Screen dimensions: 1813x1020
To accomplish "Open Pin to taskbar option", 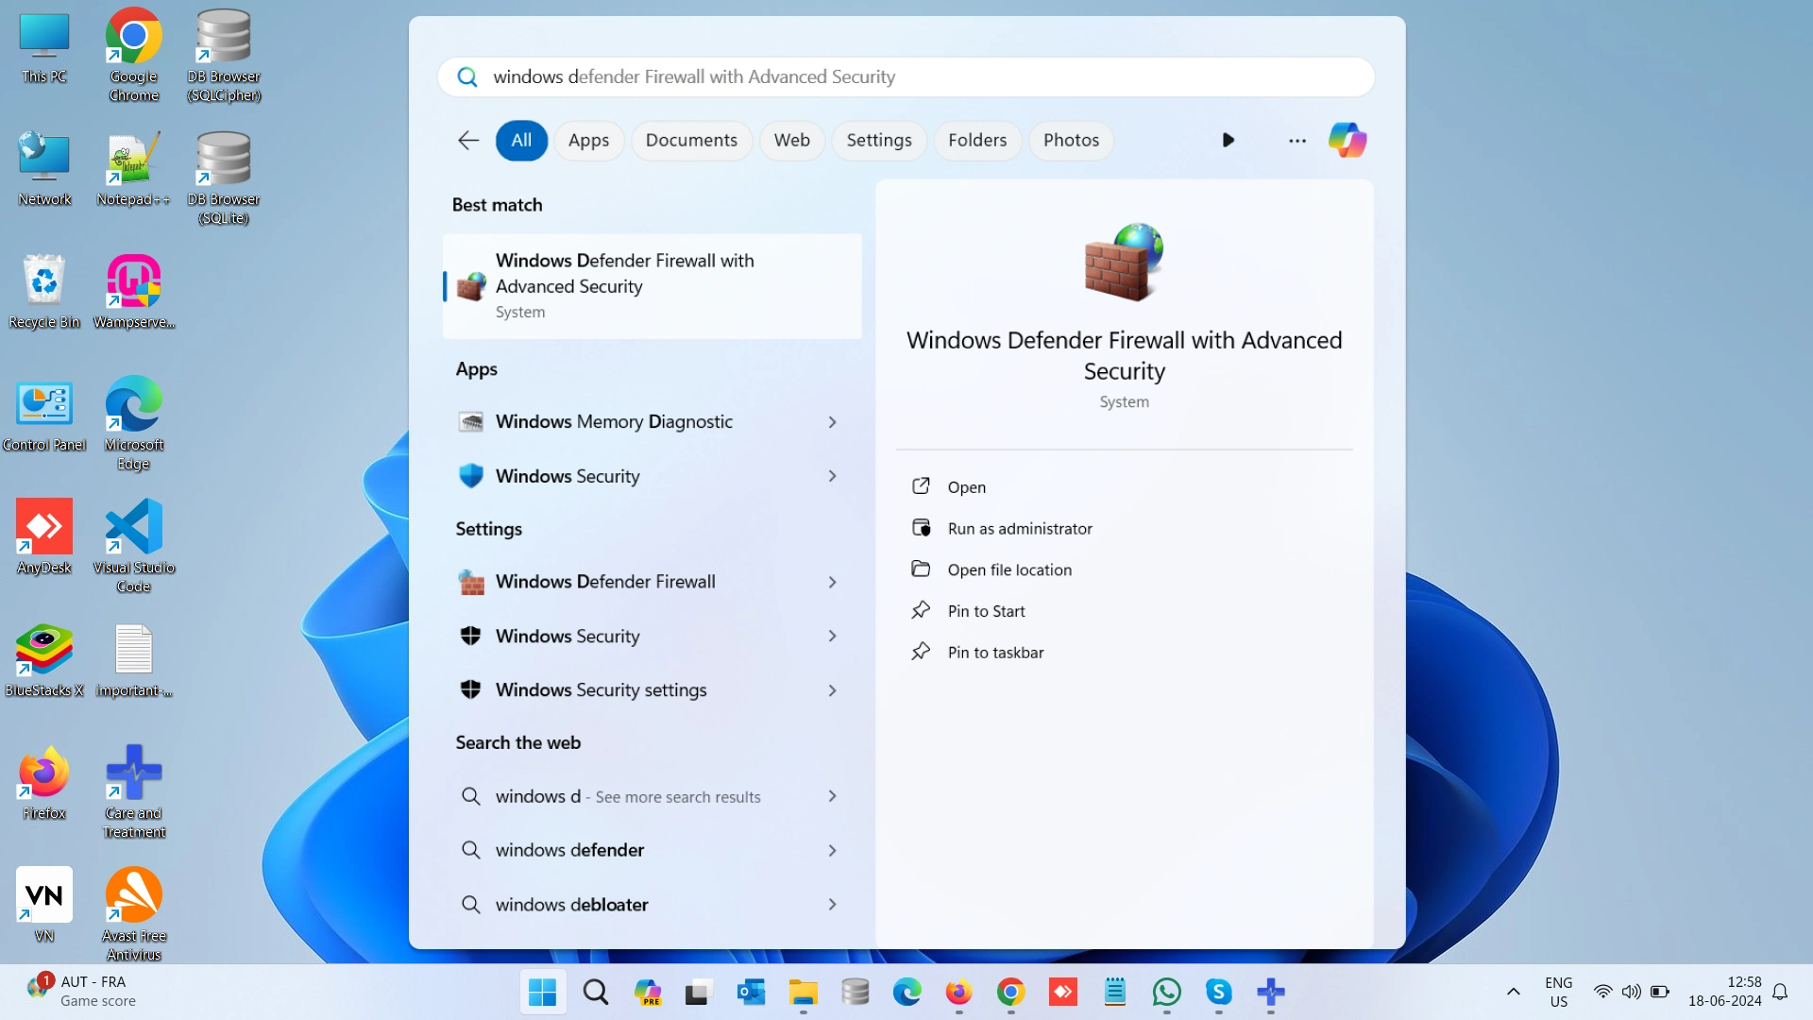I will click(995, 652).
